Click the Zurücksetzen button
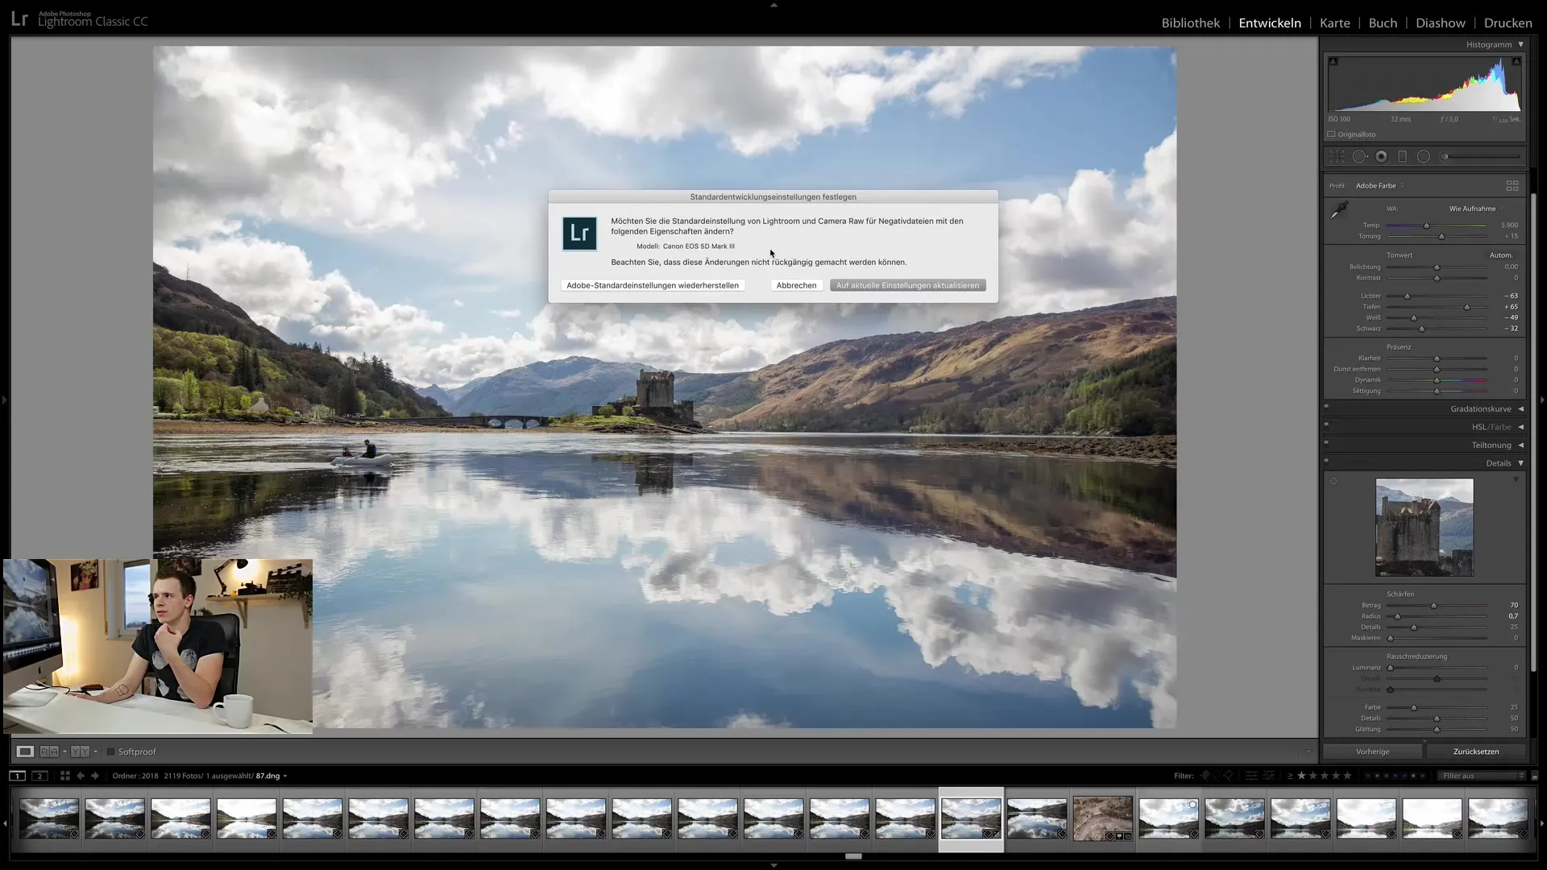The width and height of the screenshot is (1547, 870). pos(1476,752)
